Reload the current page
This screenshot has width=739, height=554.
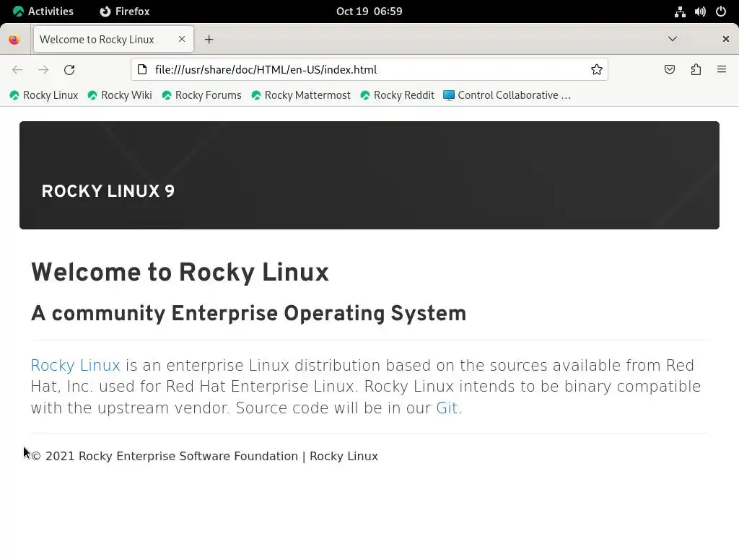[x=69, y=70]
